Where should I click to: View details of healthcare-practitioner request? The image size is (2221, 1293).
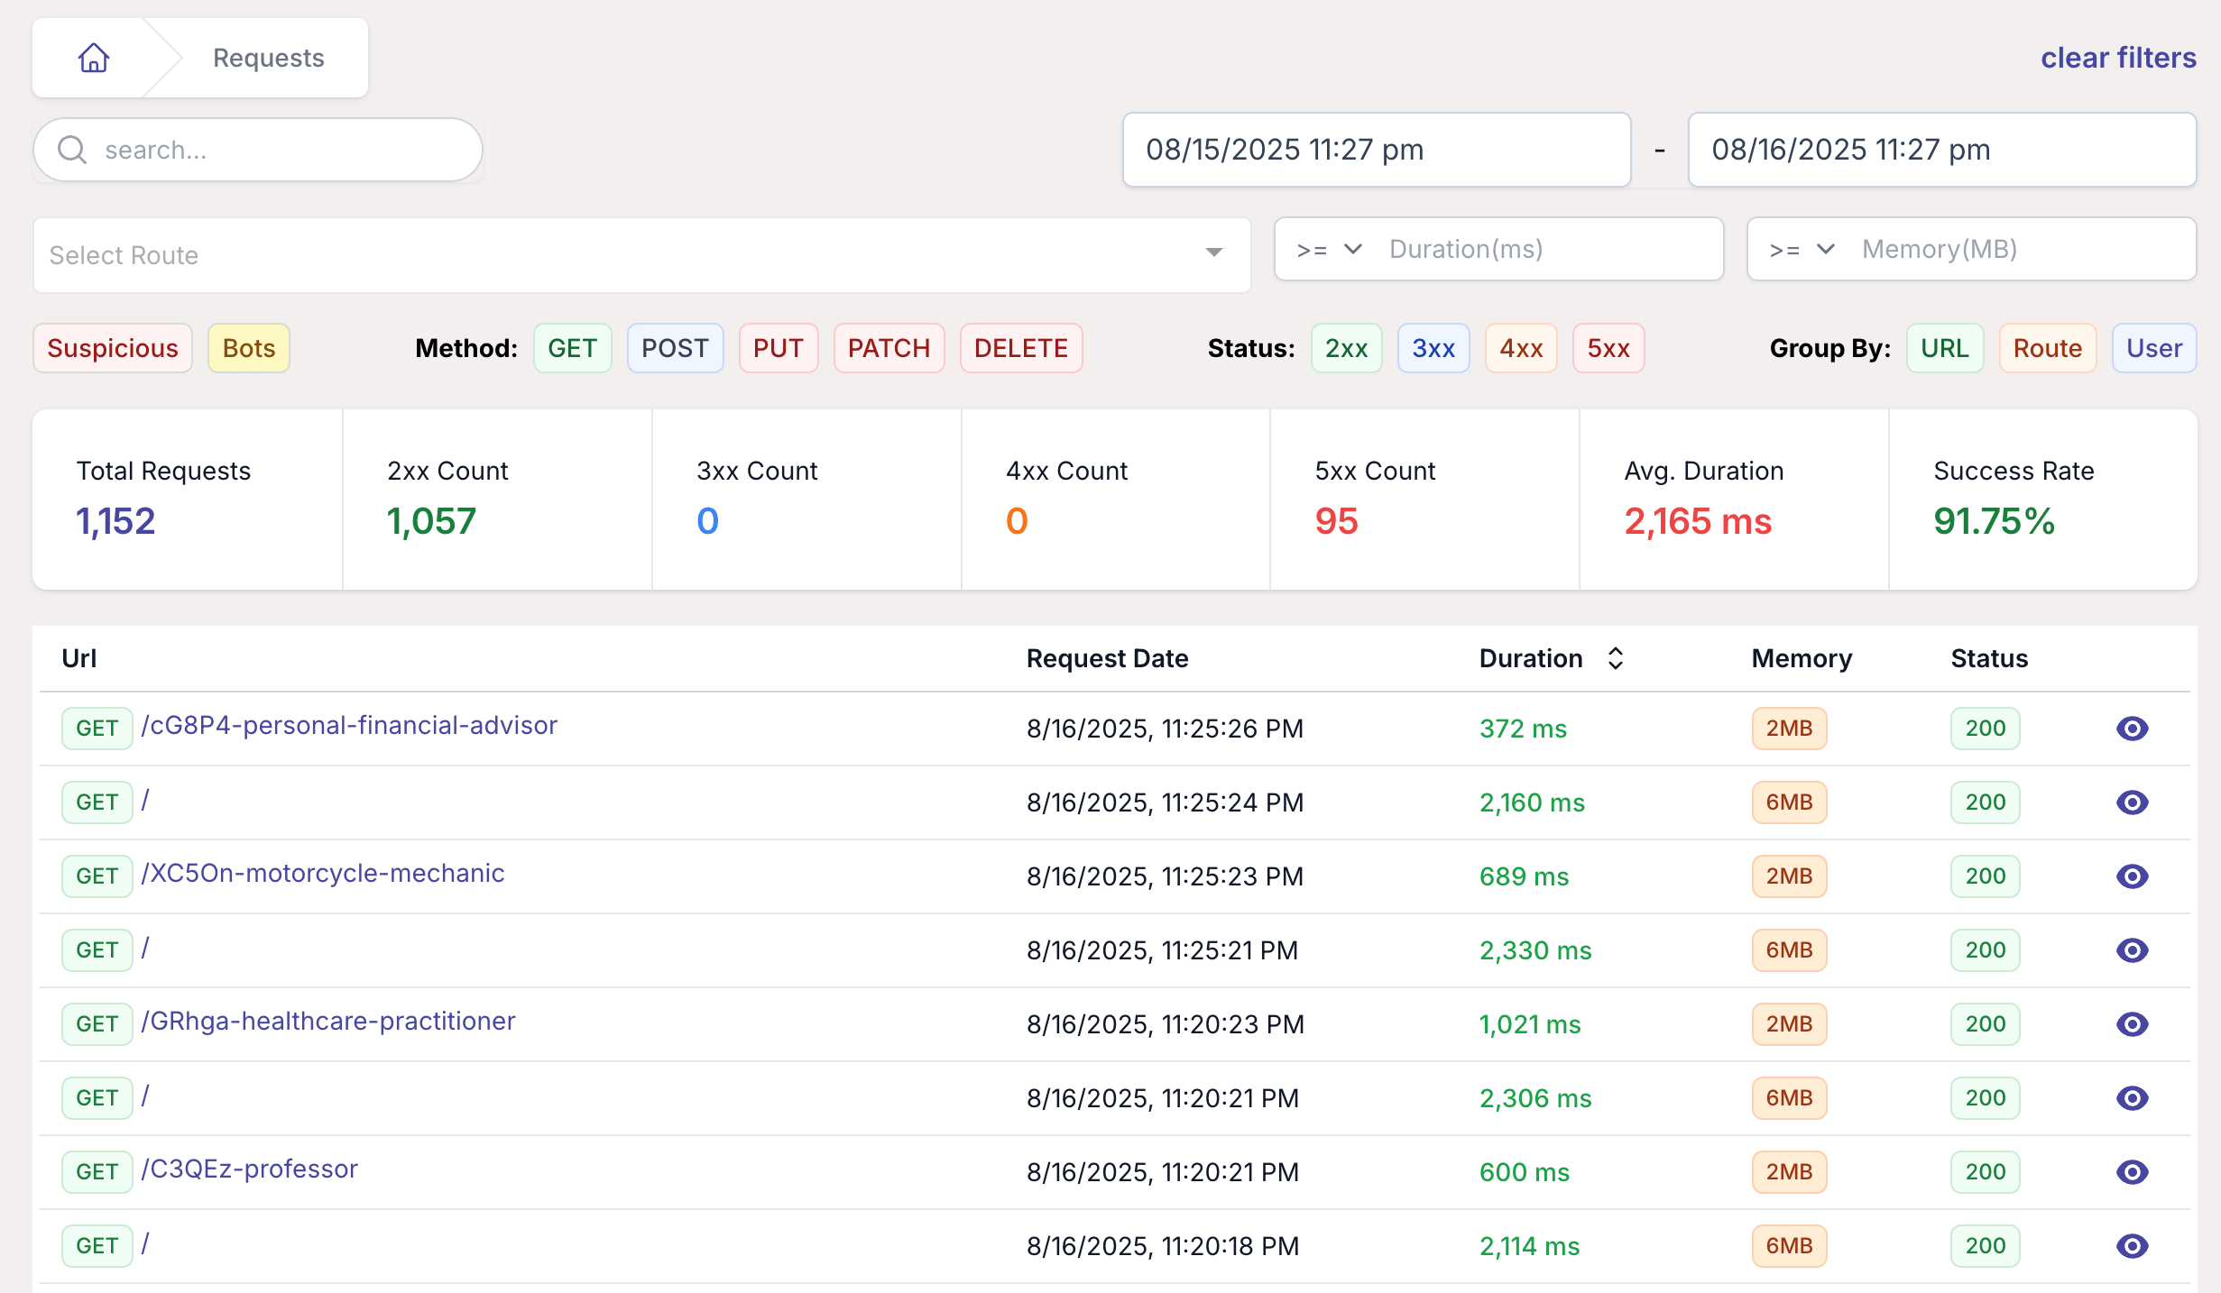coord(2132,1024)
